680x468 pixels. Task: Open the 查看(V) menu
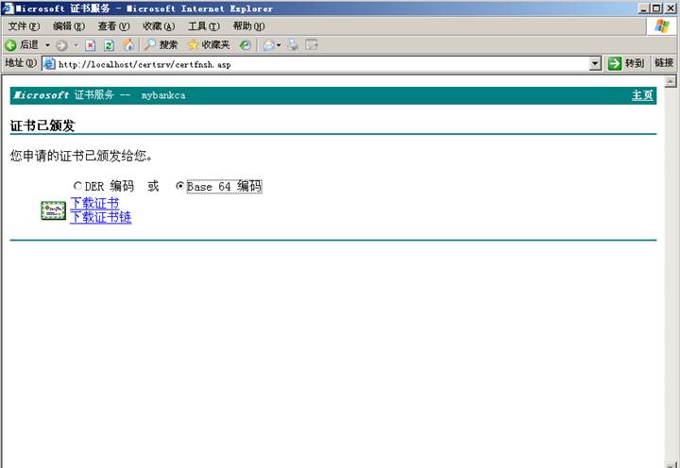(x=113, y=26)
